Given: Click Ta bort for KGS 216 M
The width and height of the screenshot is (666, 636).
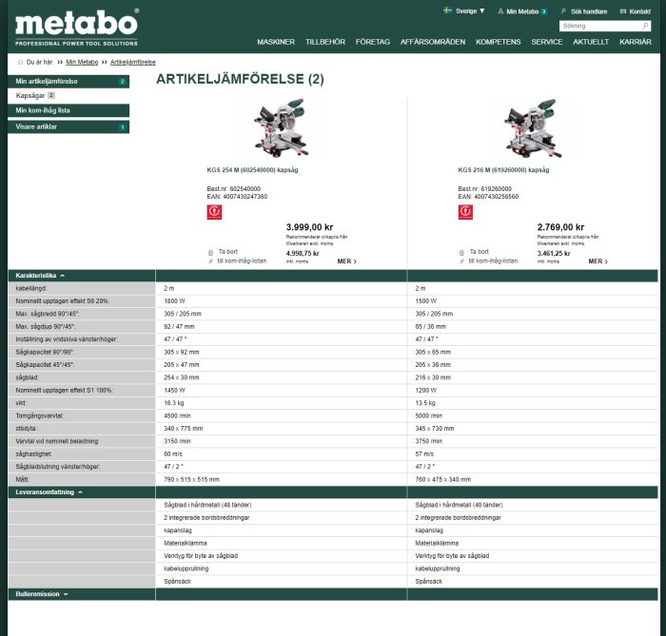Looking at the screenshot, I should tap(480, 252).
